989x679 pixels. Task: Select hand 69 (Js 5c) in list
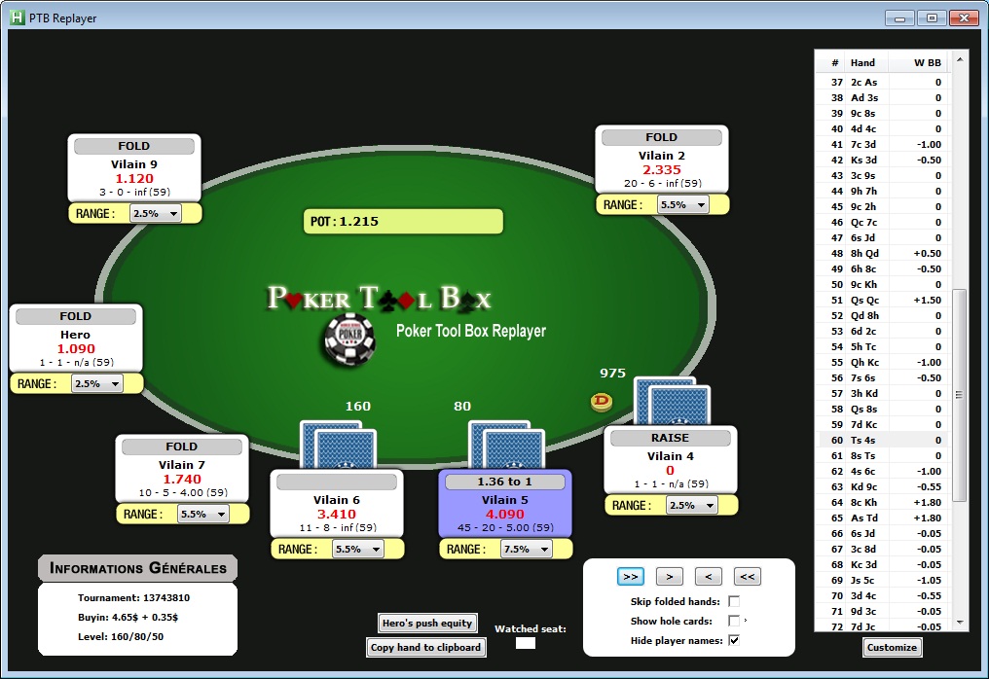(883, 580)
